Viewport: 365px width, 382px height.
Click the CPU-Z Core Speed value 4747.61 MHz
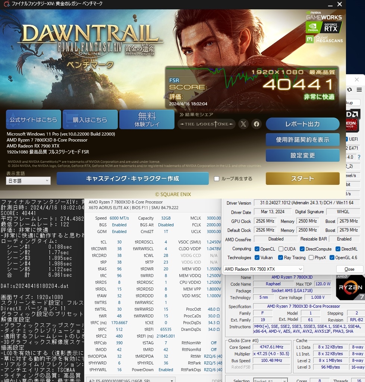coord(271,347)
